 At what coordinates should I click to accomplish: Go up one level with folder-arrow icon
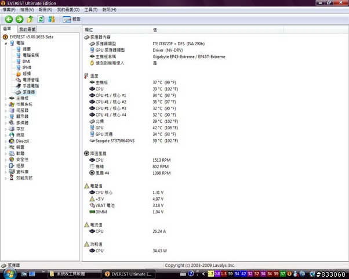point(30,19)
